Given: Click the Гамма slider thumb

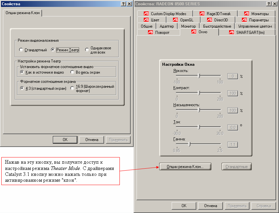Looking at the screenshot, I should click(189, 144).
